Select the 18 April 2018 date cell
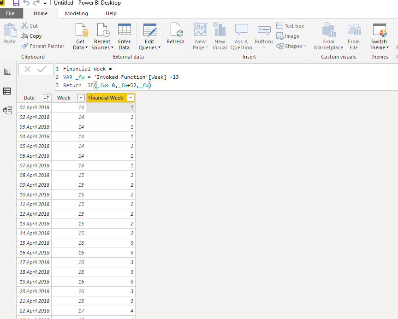 click(34, 272)
